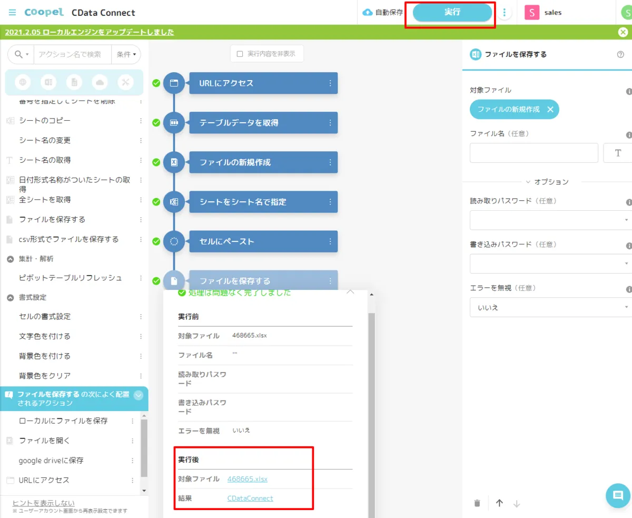Click the 実行 run button
The image size is (632, 518).
pyautogui.click(x=452, y=12)
